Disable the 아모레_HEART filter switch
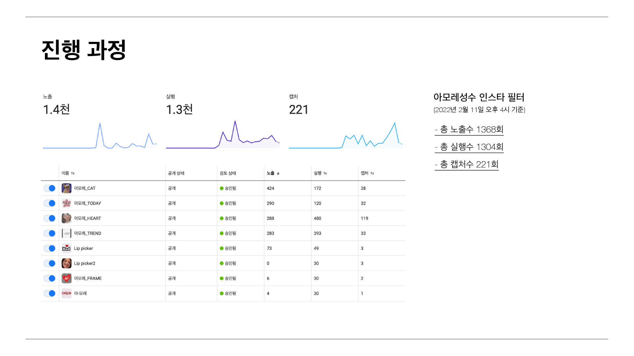 point(50,218)
